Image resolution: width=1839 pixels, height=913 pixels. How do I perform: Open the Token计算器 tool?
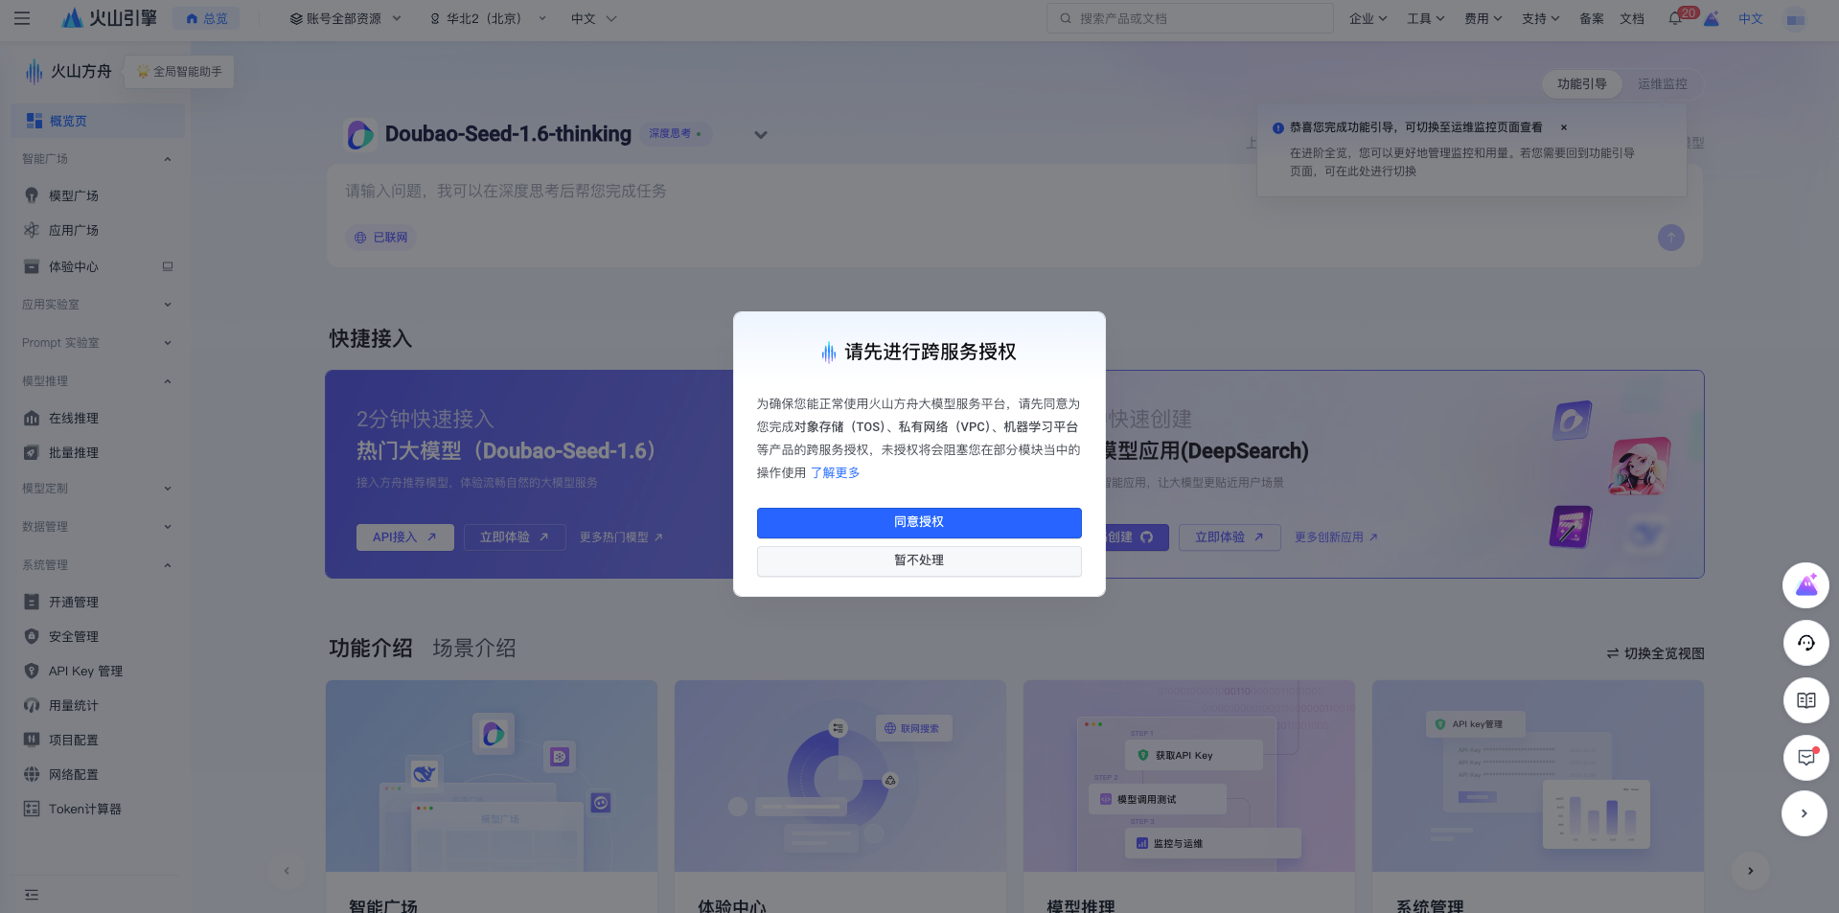(x=84, y=809)
